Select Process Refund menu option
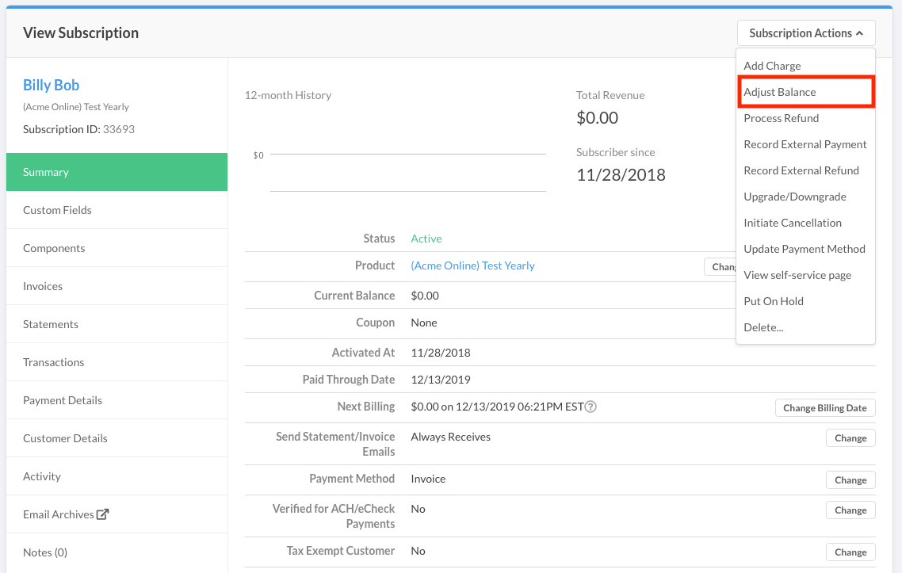The width and height of the screenshot is (902, 573). coord(781,118)
